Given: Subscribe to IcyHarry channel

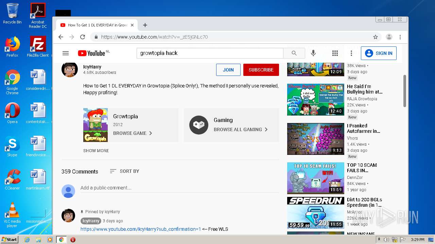Looking at the screenshot, I should [261, 70].
